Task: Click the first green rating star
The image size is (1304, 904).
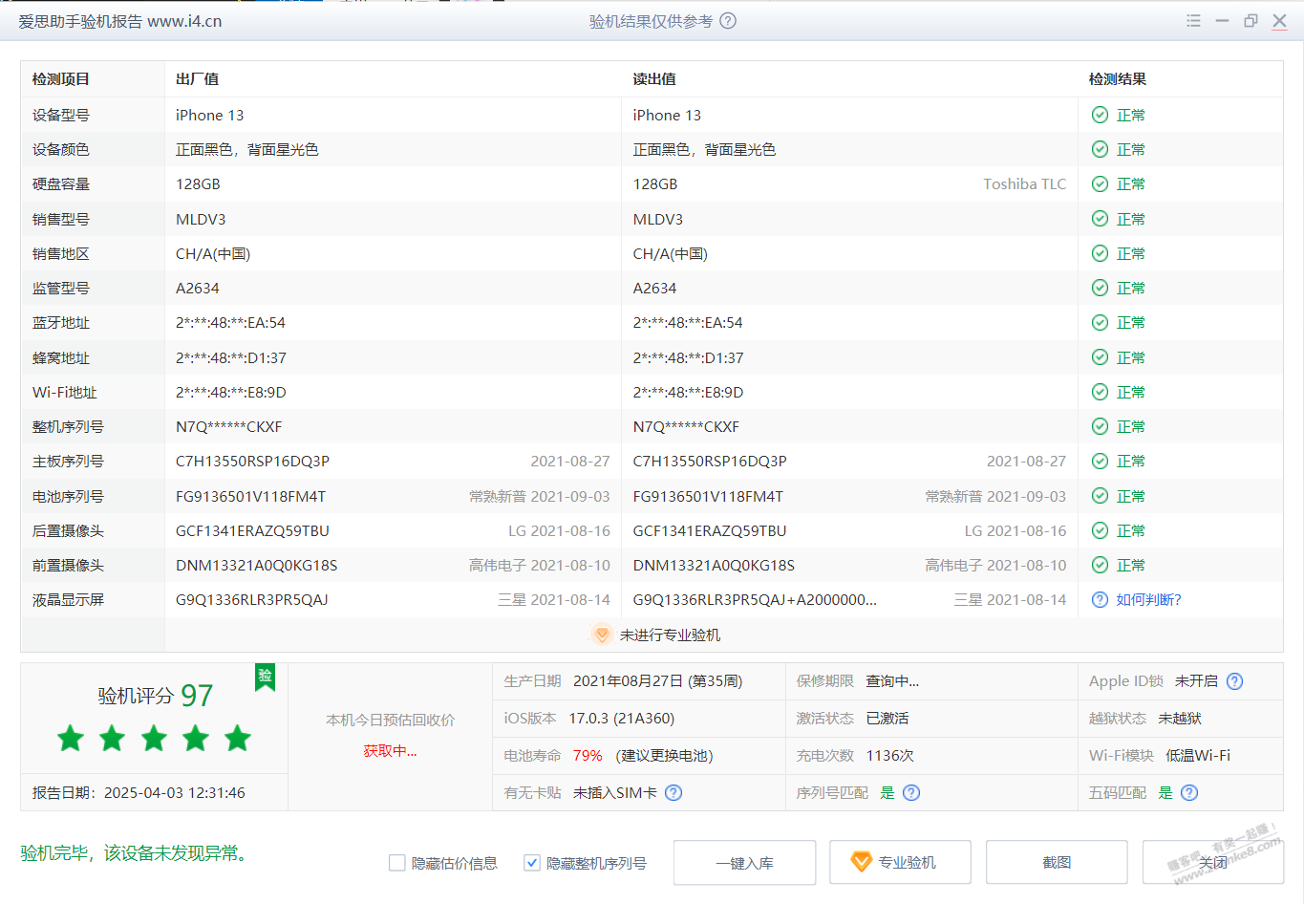Action: point(71,738)
